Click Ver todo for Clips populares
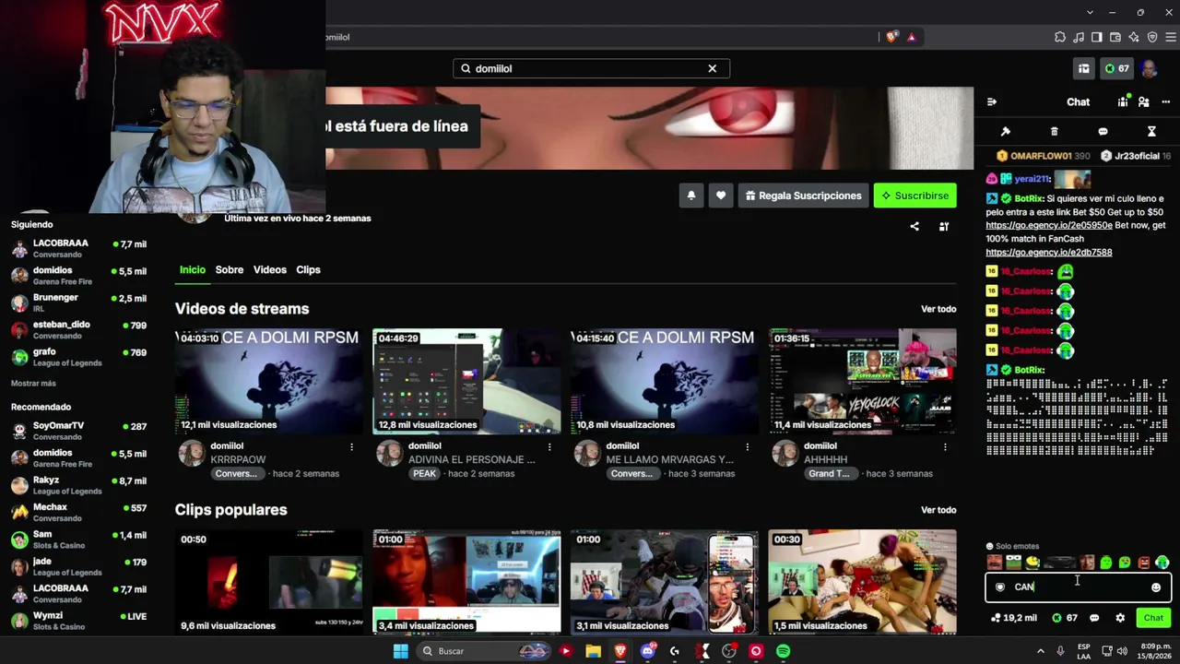Viewport: 1180px width, 664px height. coord(938,510)
